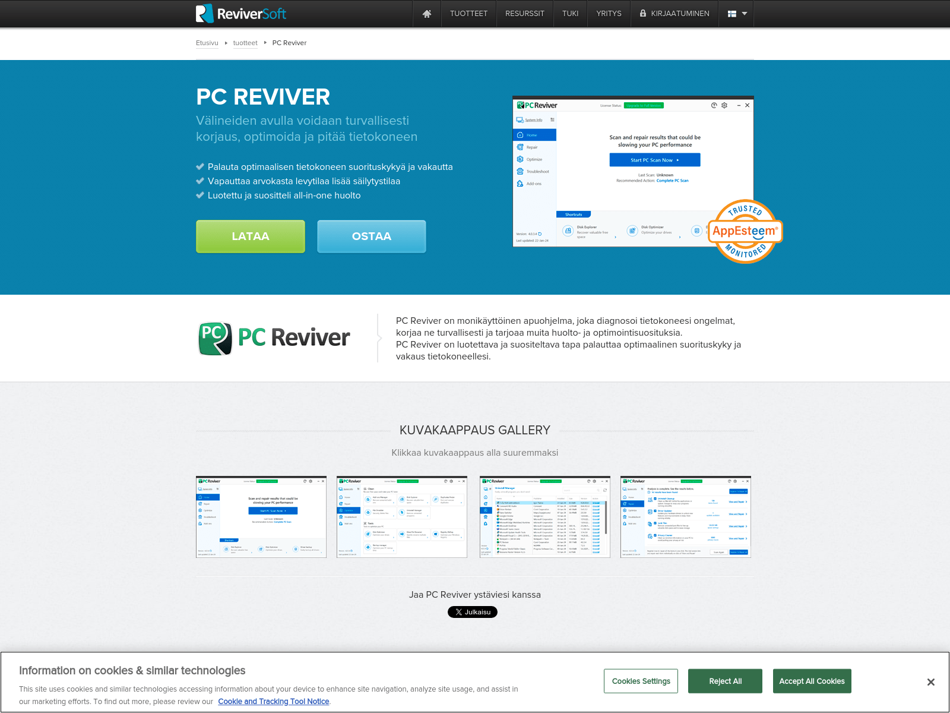Open fourth gallery thumbnail with scan results

pyautogui.click(x=686, y=517)
